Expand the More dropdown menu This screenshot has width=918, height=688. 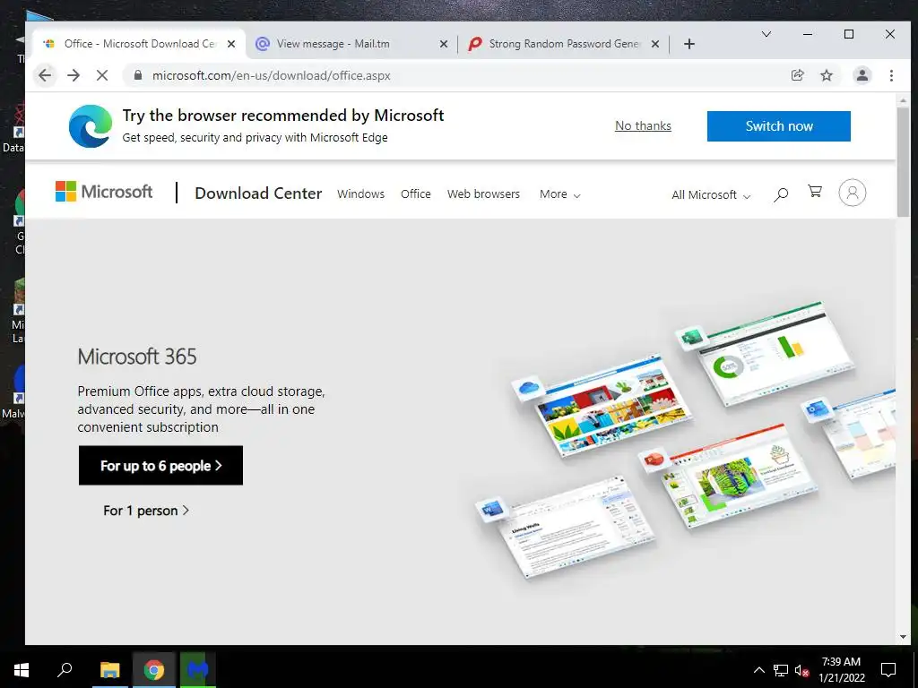(559, 194)
